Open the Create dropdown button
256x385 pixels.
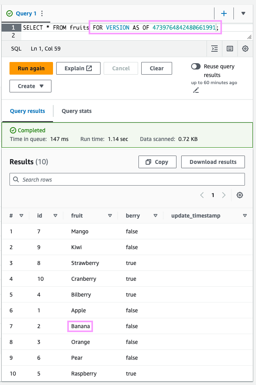pyautogui.click(x=30, y=86)
